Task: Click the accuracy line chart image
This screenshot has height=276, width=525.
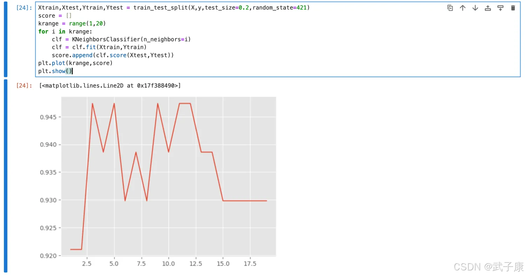Action: [159, 182]
